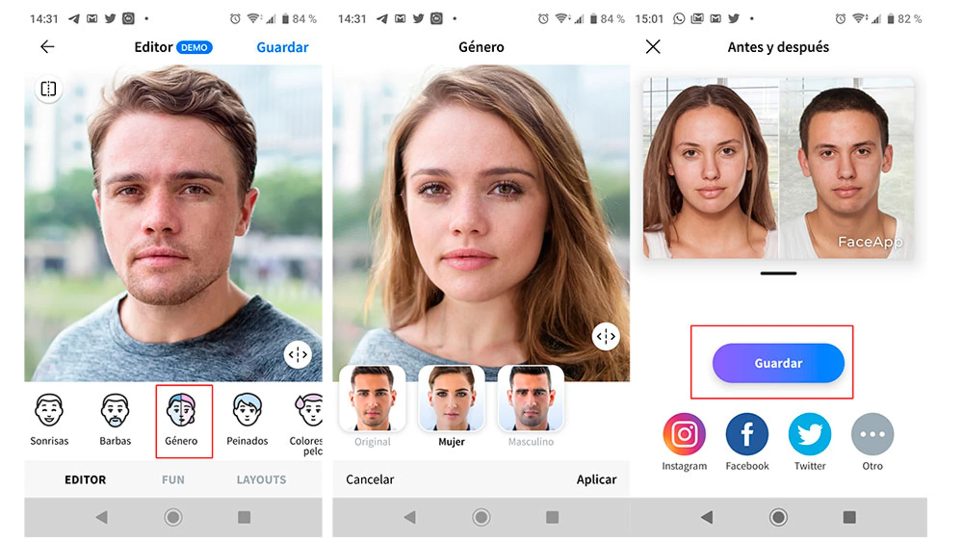Image resolution: width=963 pixels, height=542 pixels.
Task: Tap Android recents button under Antes y después
Action: click(x=849, y=517)
